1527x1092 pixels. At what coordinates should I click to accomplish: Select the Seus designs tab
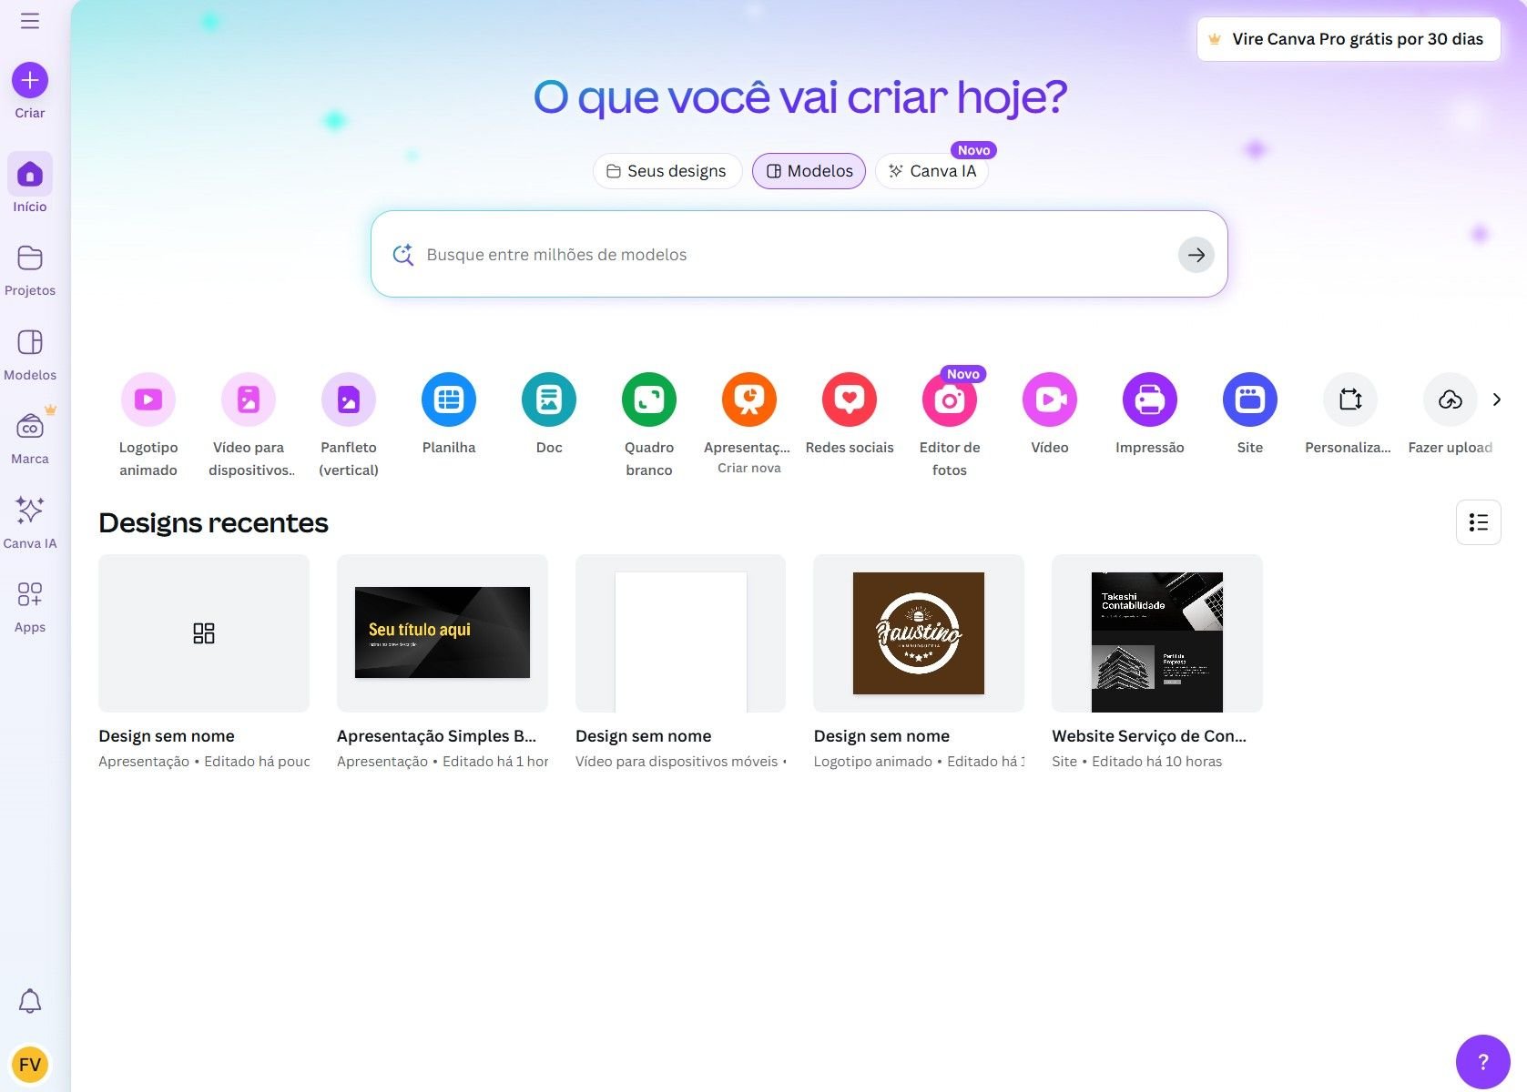coord(667,171)
